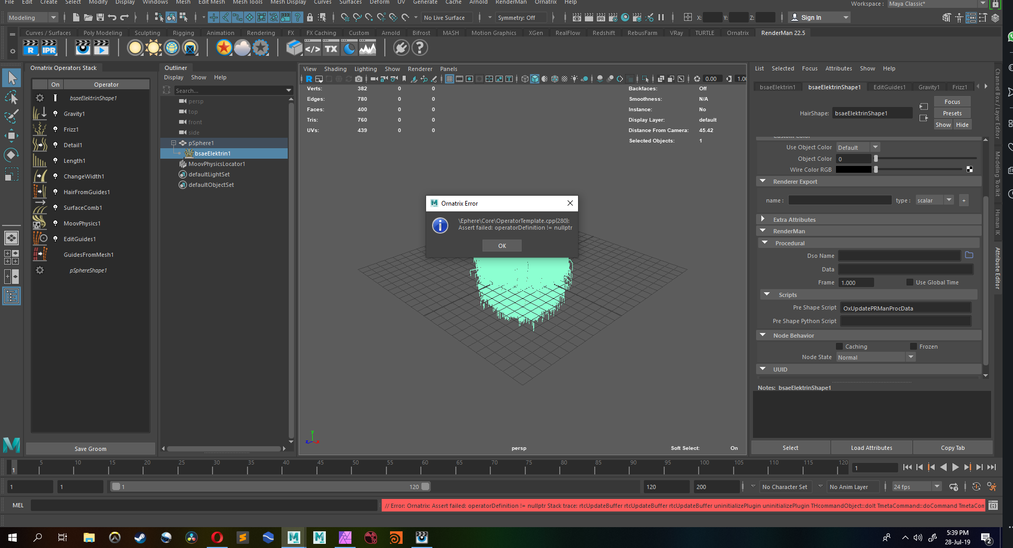Open the Node State dropdown

(x=876, y=358)
